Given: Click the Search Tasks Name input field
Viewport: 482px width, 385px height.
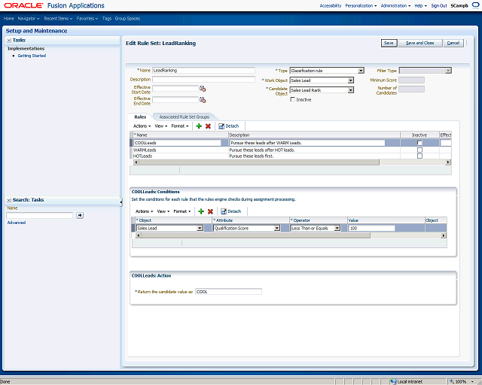Looking at the screenshot, I should point(40,215).
